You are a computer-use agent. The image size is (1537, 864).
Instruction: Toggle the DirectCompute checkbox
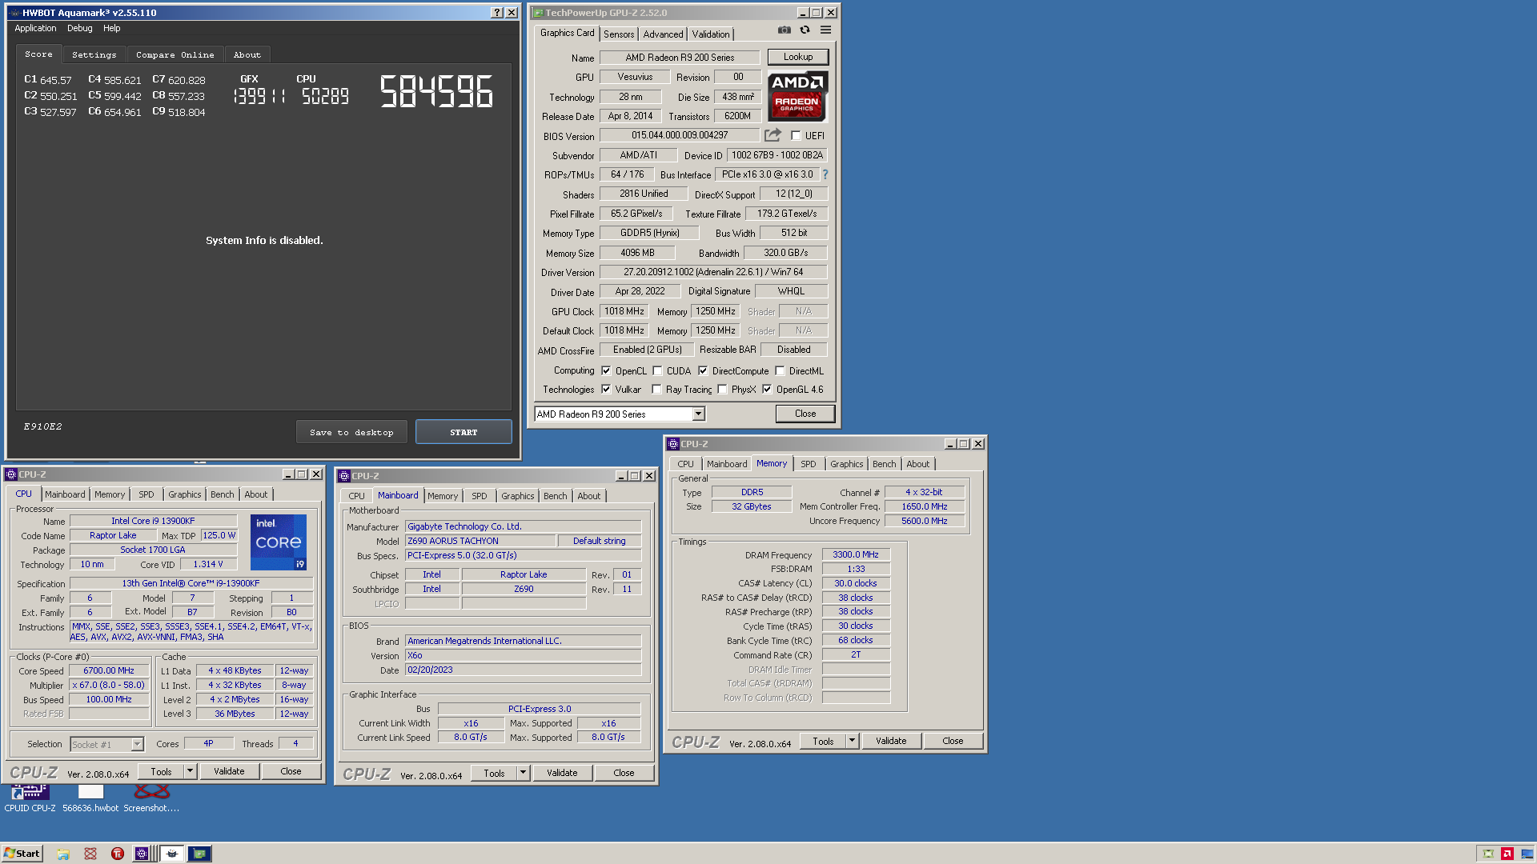703,371
